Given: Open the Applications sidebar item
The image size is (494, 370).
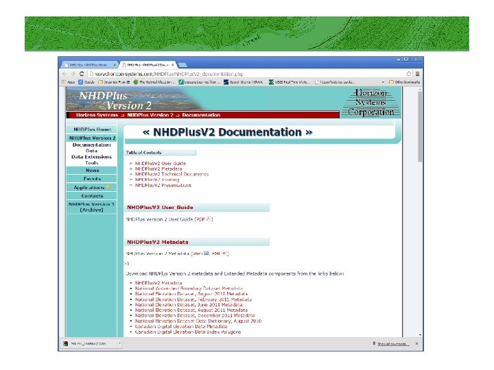Looking at the screenshot, I should [x=92, y=187].
